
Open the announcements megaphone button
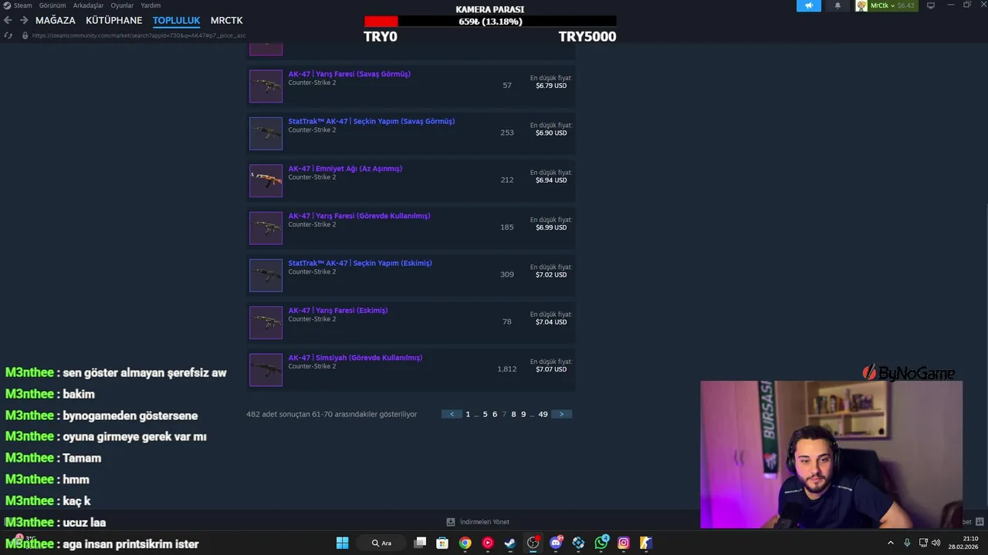pyautogui.click(x=809, y=5)
